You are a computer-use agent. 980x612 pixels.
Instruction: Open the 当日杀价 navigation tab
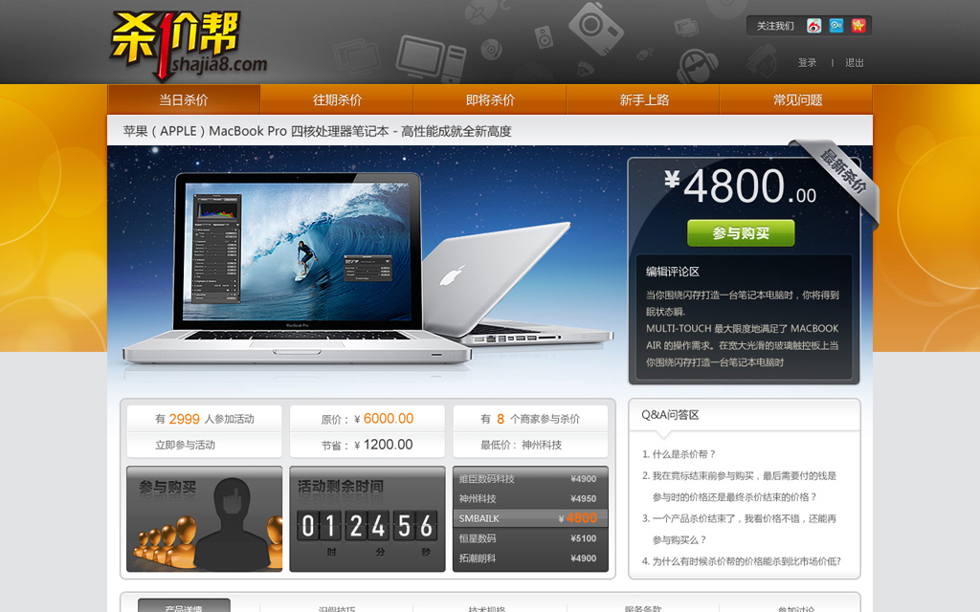[184, 99]
